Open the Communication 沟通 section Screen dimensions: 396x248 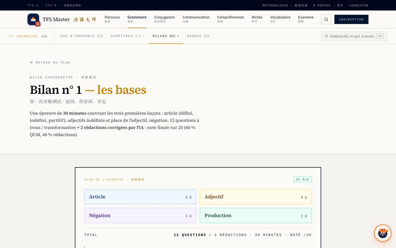pos(196,19)
